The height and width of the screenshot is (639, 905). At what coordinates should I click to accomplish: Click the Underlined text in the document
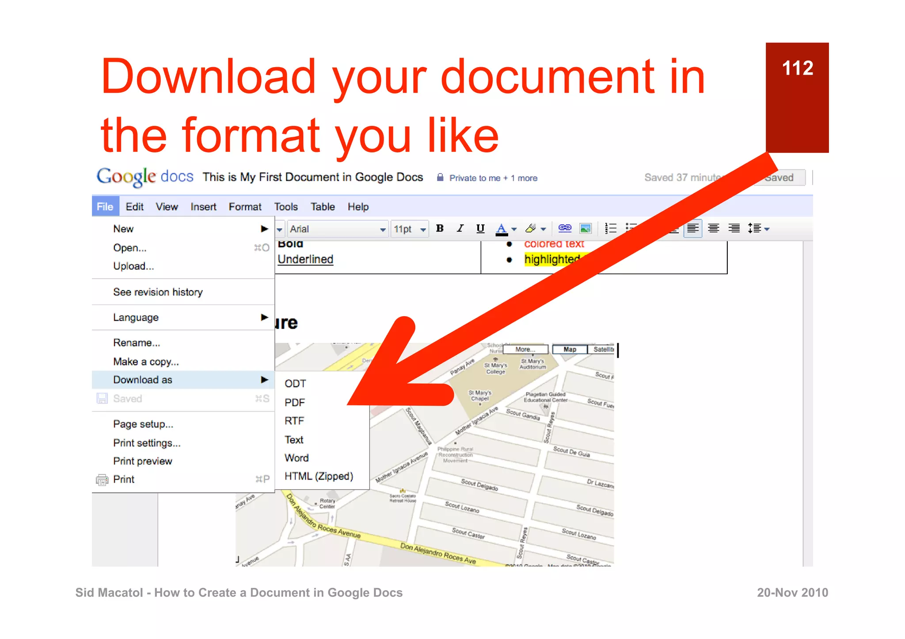(x=305, y=260)
